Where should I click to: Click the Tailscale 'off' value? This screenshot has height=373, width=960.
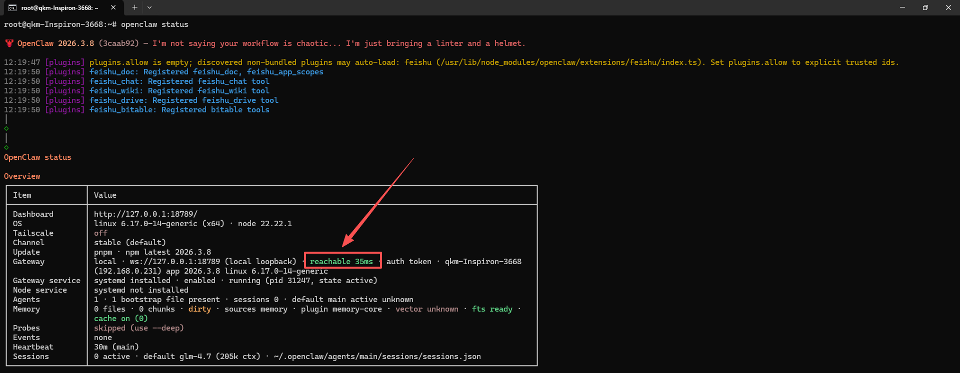(x=100, y=233)
